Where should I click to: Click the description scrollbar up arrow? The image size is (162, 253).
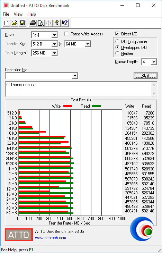[x=154, y=85]
